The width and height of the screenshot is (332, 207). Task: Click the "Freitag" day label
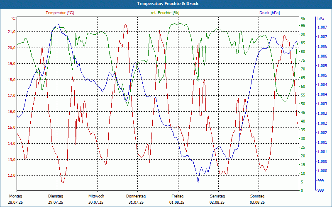(178, 196)
